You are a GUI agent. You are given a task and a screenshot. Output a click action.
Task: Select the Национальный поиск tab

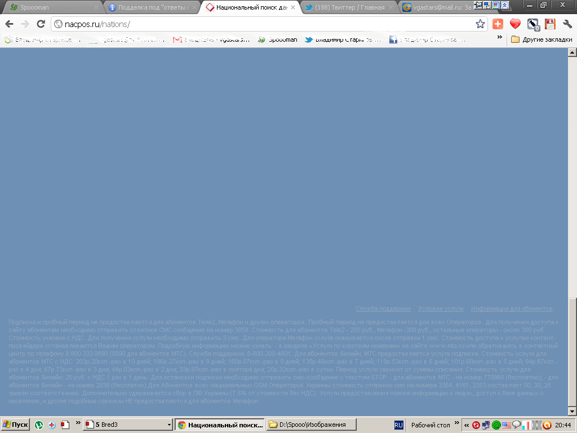tap(251, 7)
